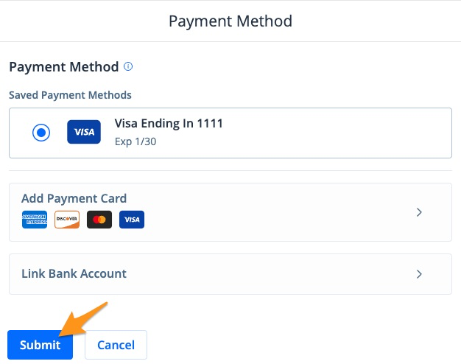Cancel the payment method dialog

(x=116, y=345)
